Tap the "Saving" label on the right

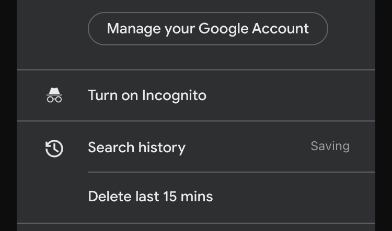tap(330, 146)
